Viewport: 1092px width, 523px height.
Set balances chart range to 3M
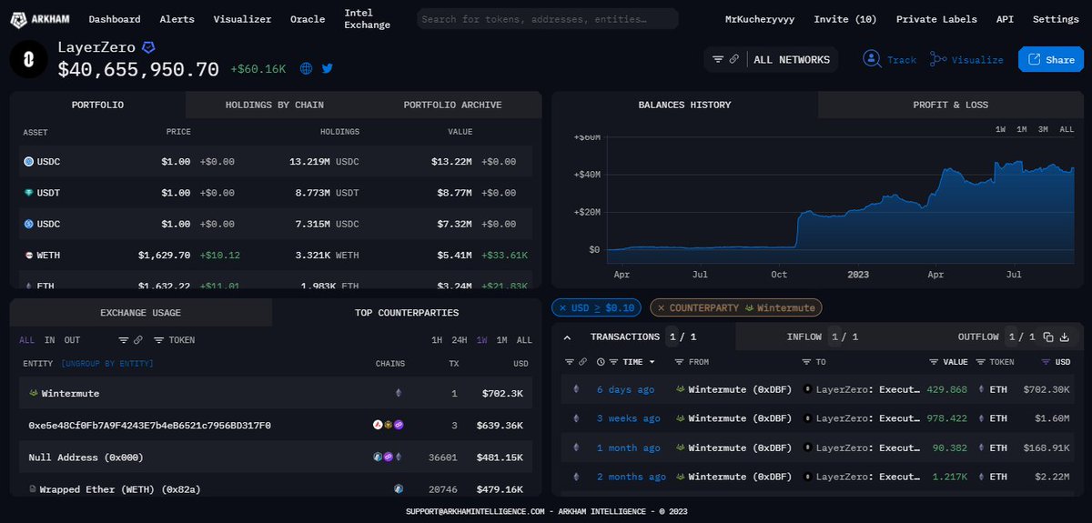pyautogui.click(x=1043, y=130)
